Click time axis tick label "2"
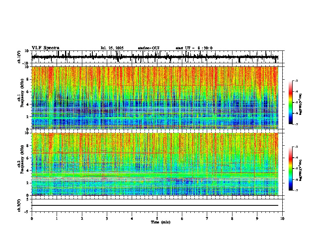318x245 pixels. tap(82, 219)
